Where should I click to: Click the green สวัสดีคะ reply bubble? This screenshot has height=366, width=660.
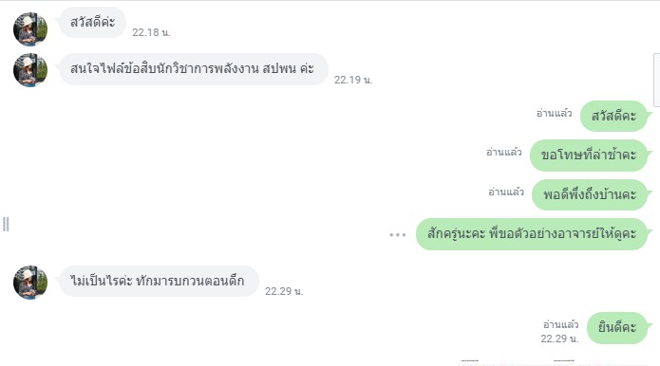pos(613,116)
